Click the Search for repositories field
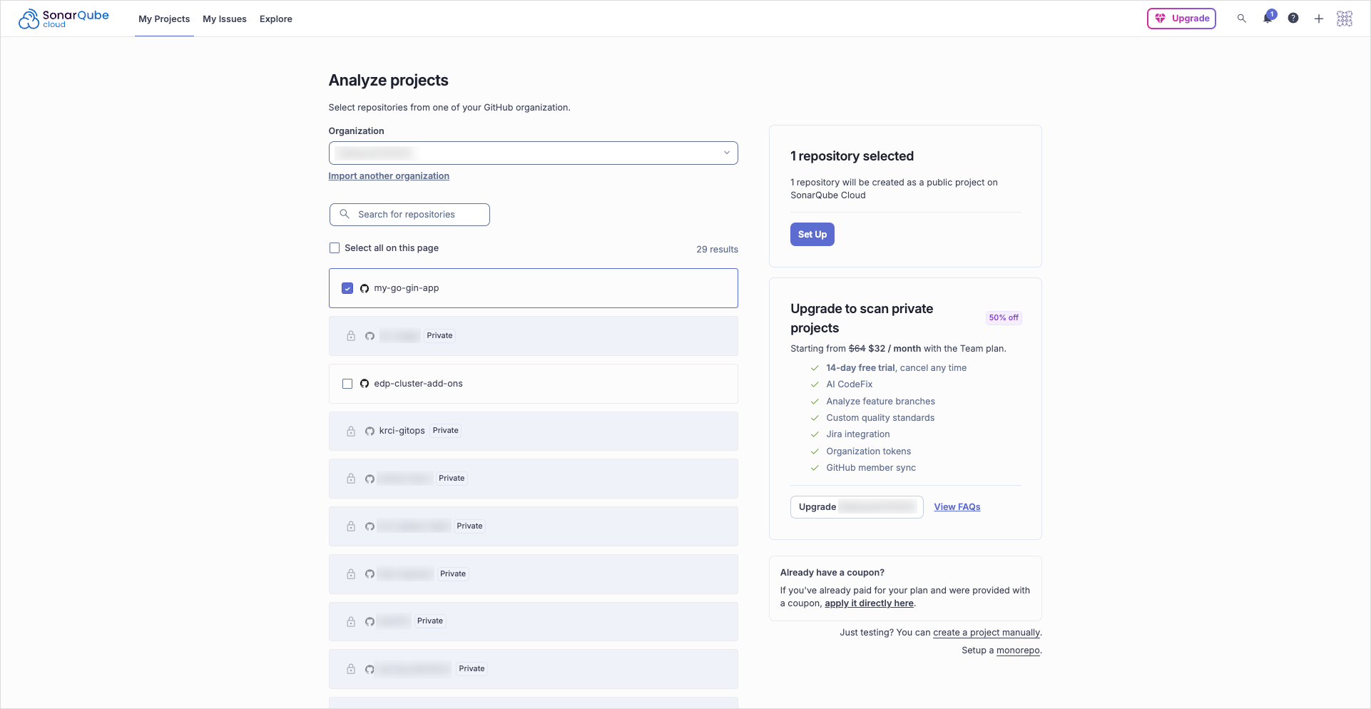This screenshot has width=1371, height=709. click(409, 214)
